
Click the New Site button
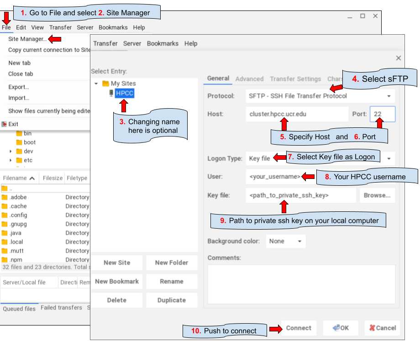[x=116, y=262]
